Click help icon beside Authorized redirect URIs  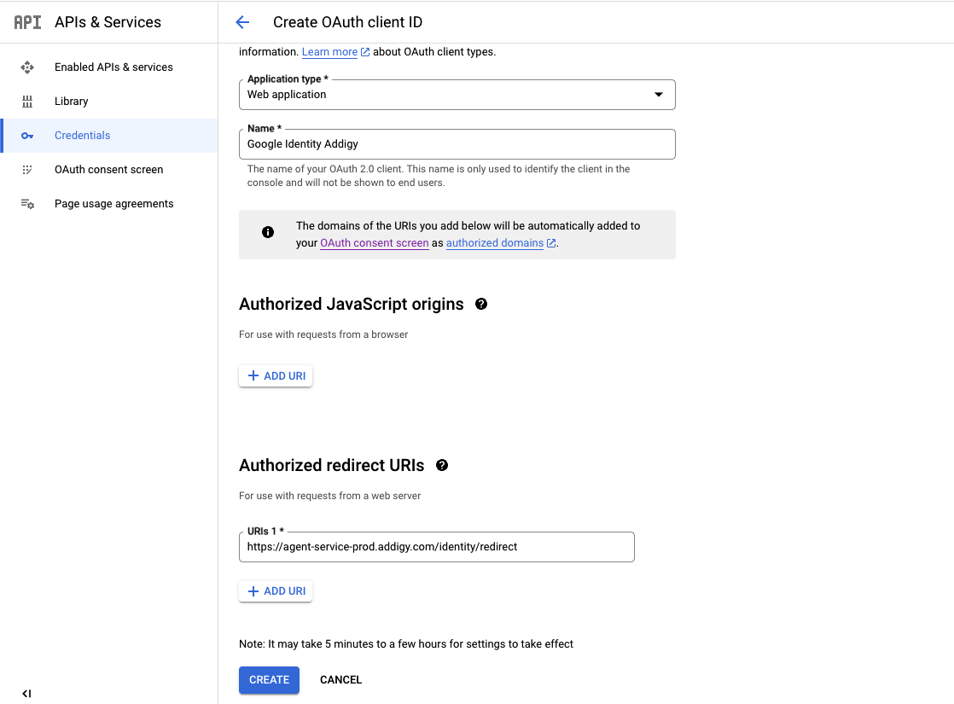[442, 465]
